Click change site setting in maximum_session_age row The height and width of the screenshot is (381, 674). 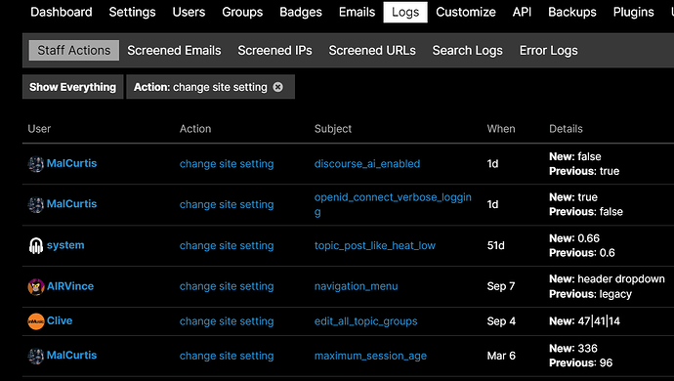(x=227, y=356)
